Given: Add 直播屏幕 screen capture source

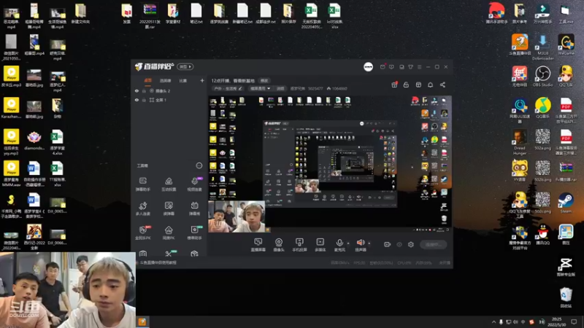Looking at the screenshot, I should pos(258,245).
